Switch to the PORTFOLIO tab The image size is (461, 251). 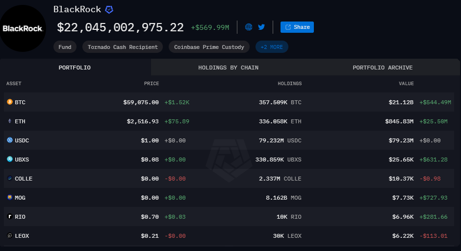click(75, 68)
